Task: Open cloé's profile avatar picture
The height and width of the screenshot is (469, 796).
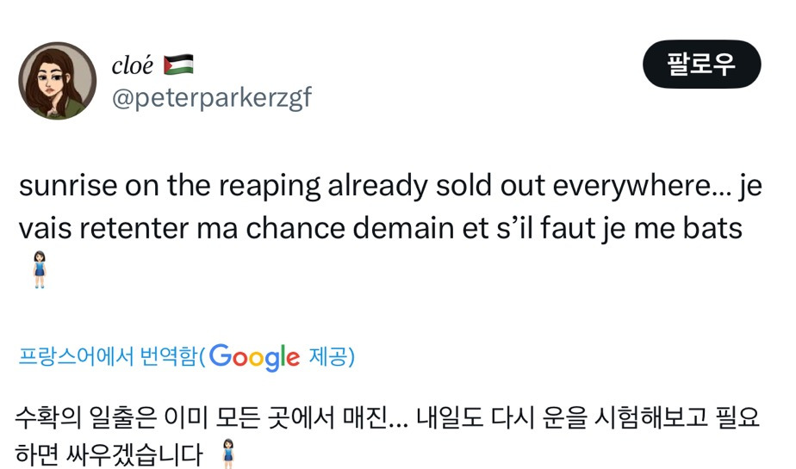Action: pyautogui.click(x=58, y=80)
